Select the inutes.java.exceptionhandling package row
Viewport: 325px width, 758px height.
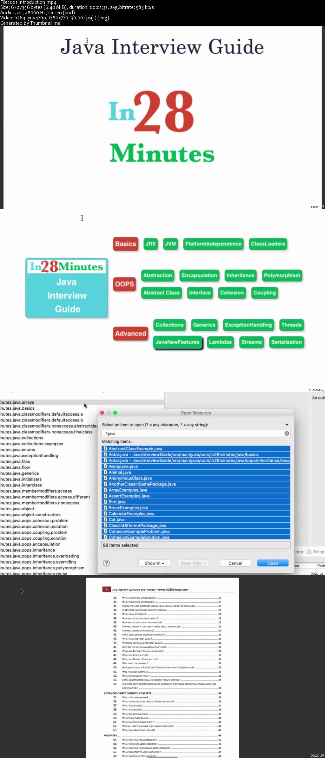[29, 455]
